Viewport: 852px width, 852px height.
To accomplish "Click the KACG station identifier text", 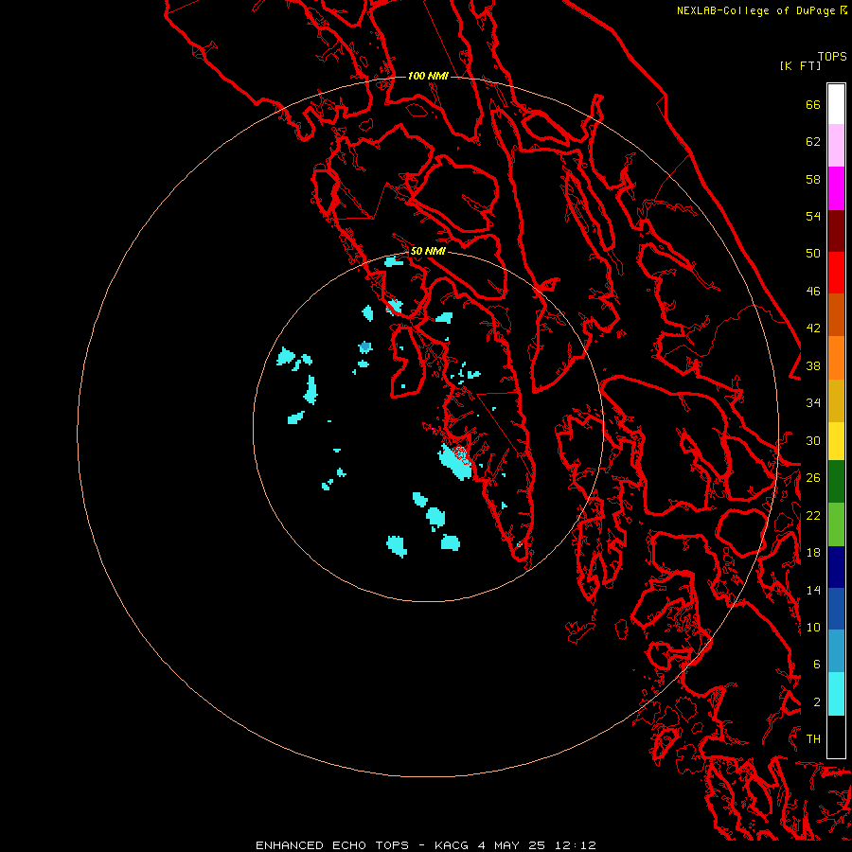I will pyautogui.click(x=451, y=845).
